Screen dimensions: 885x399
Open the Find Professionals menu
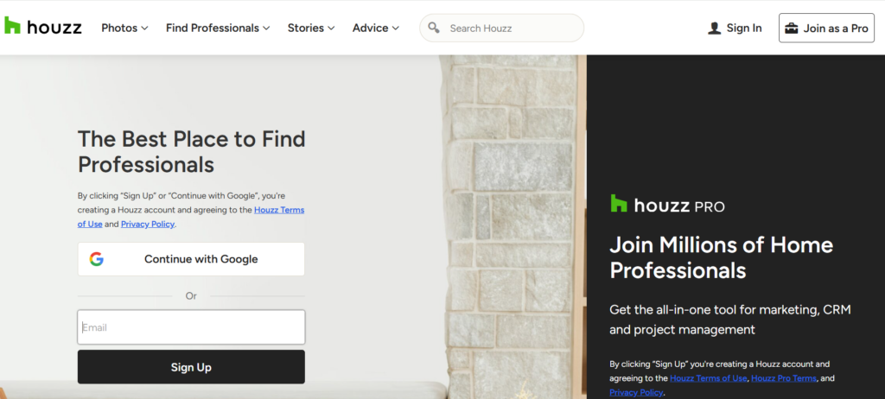pyautogui.click(x=218, y=28)
